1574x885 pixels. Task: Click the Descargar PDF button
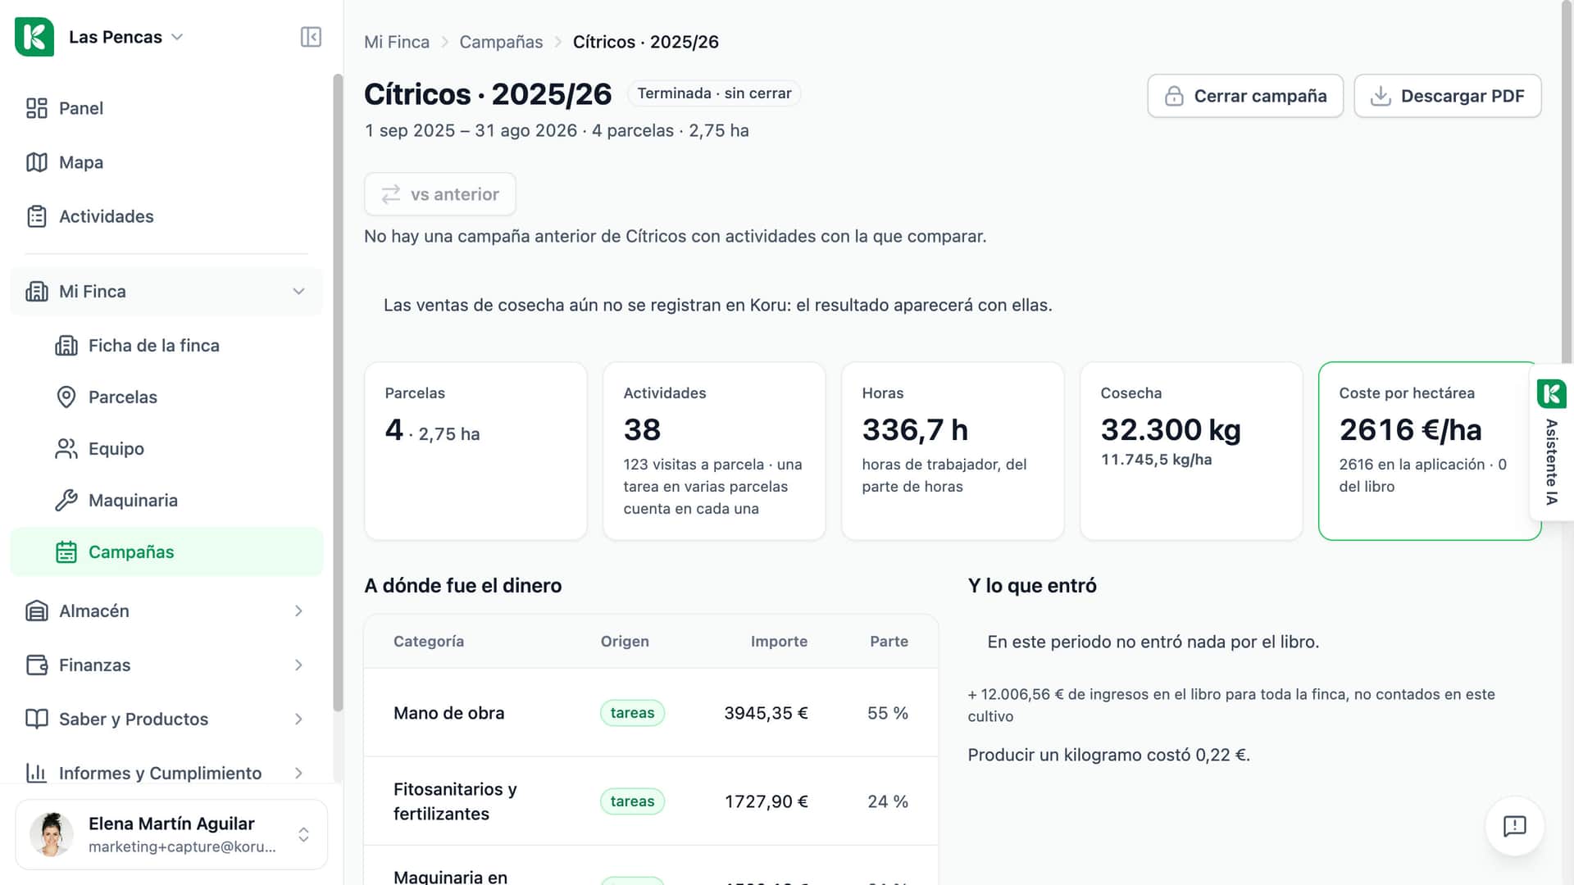[1448, 96]
